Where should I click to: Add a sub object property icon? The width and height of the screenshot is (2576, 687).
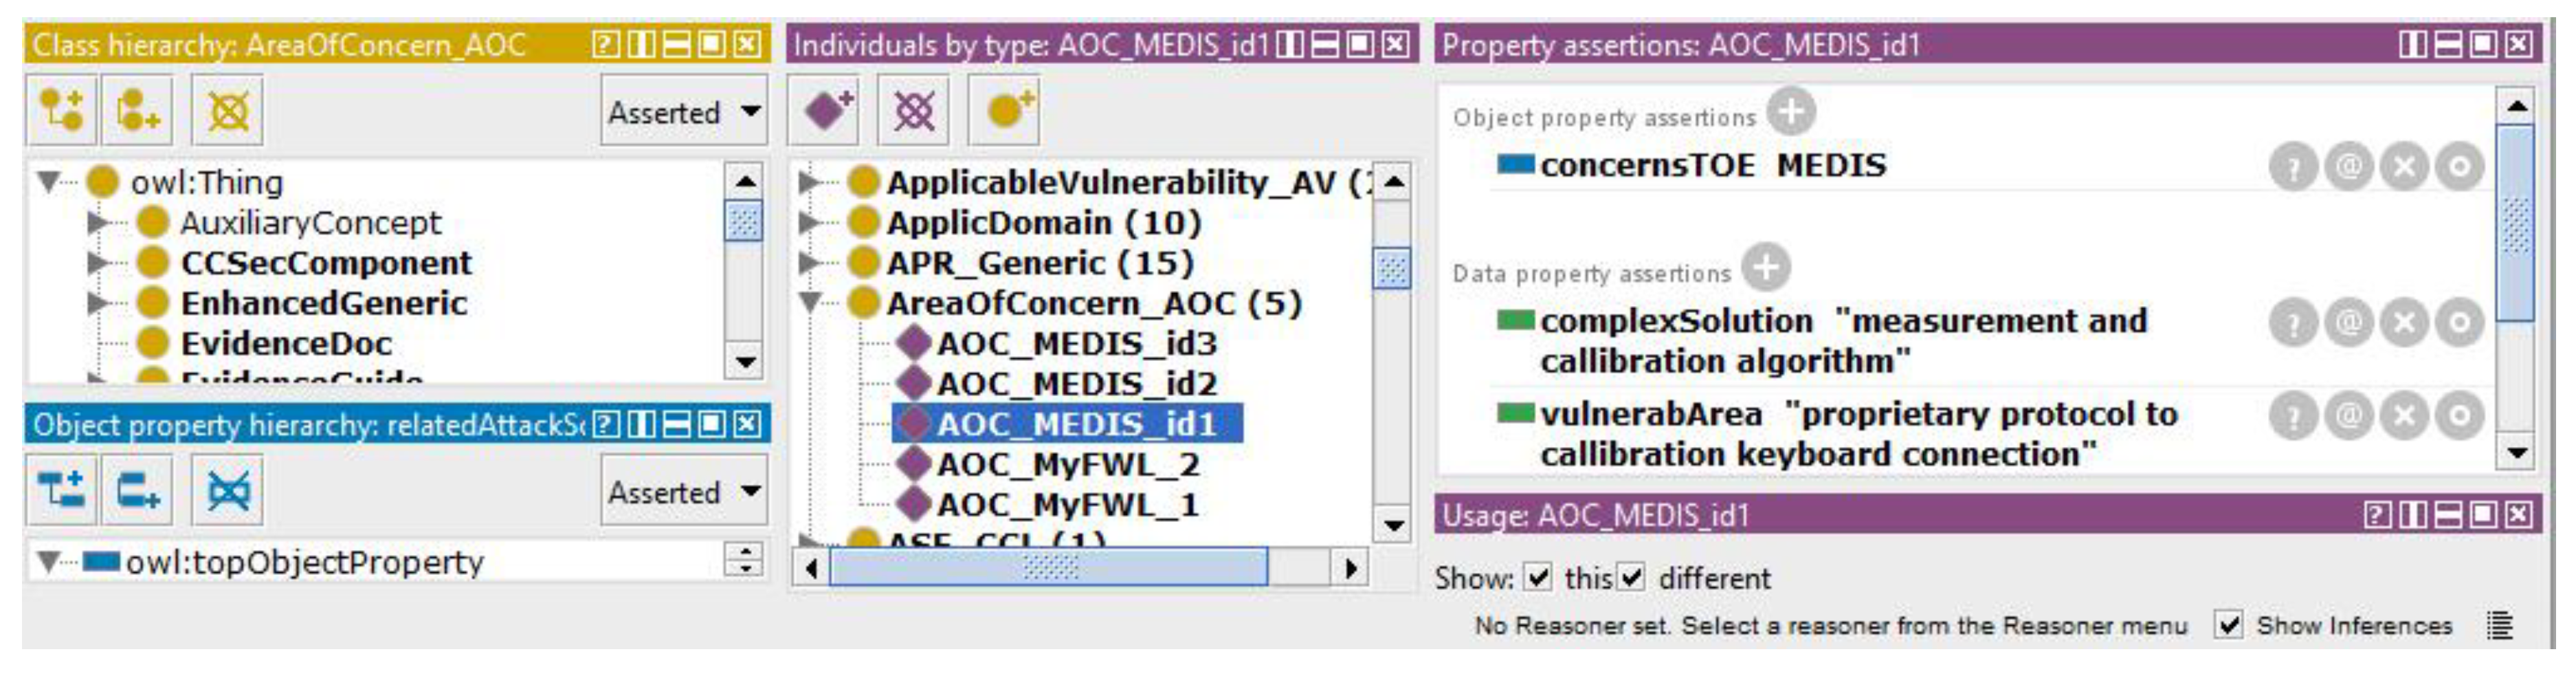(x=61, y=490)
